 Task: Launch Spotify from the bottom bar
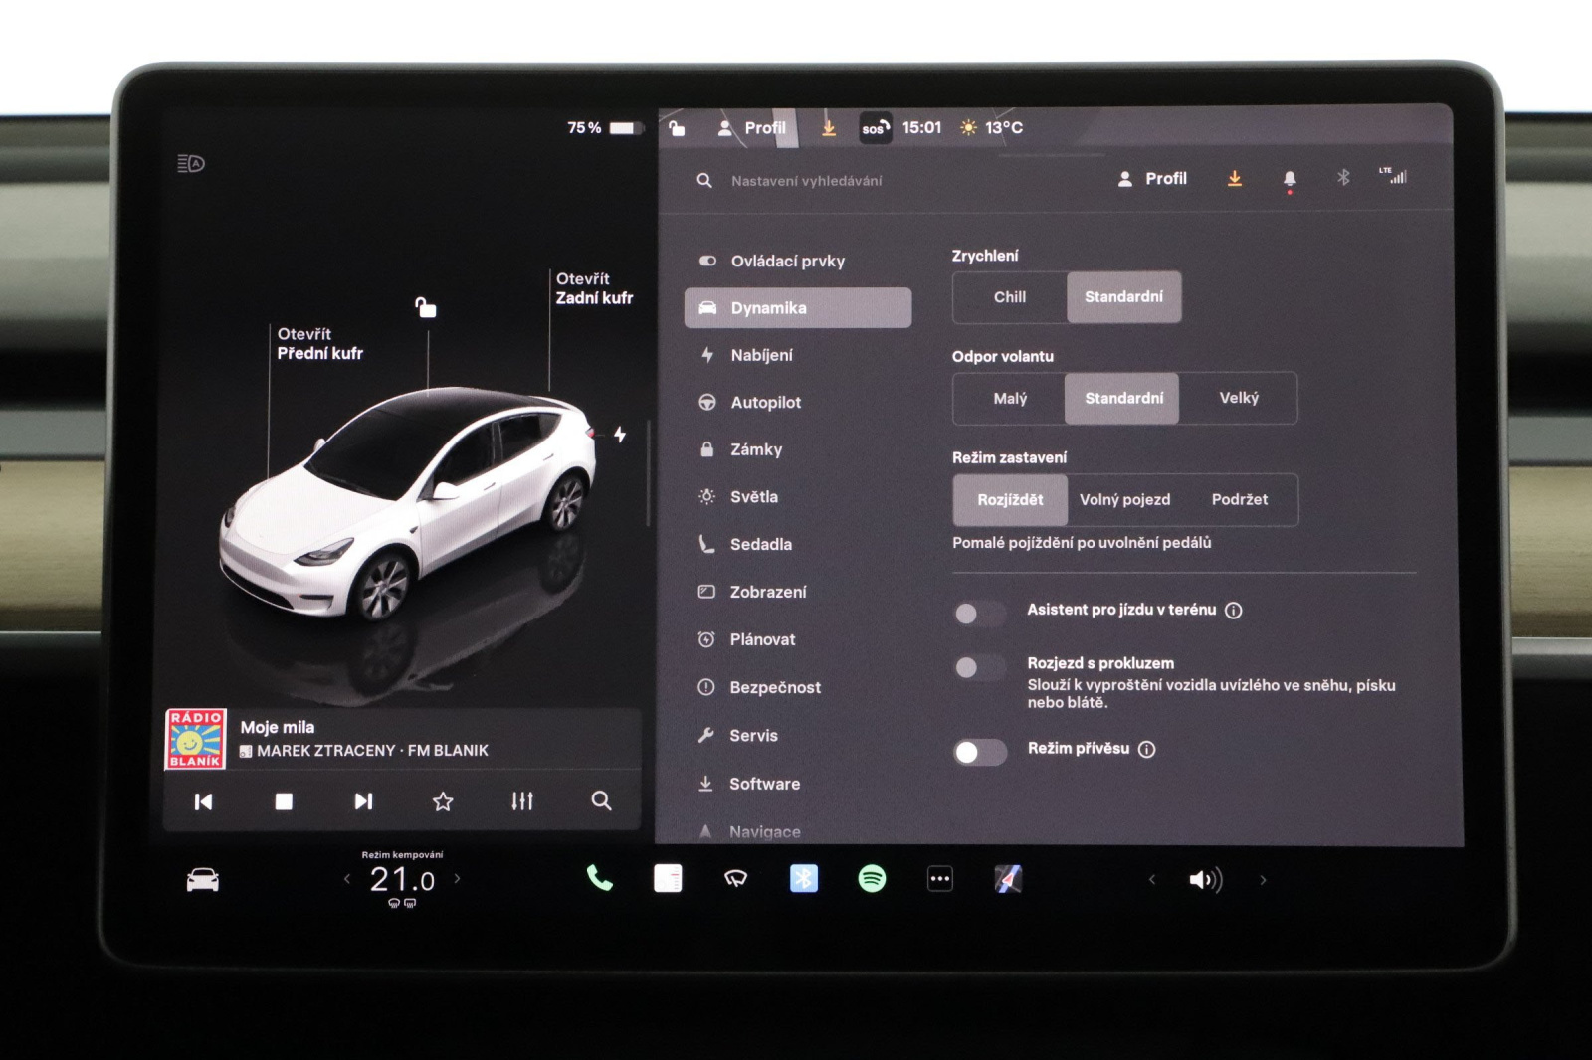pos(872,879)
